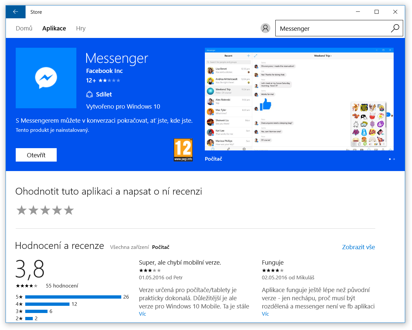The width and height of the screenshot is (412, 330).
Task: Click the Sdílet share link
Action: point(104,94)
